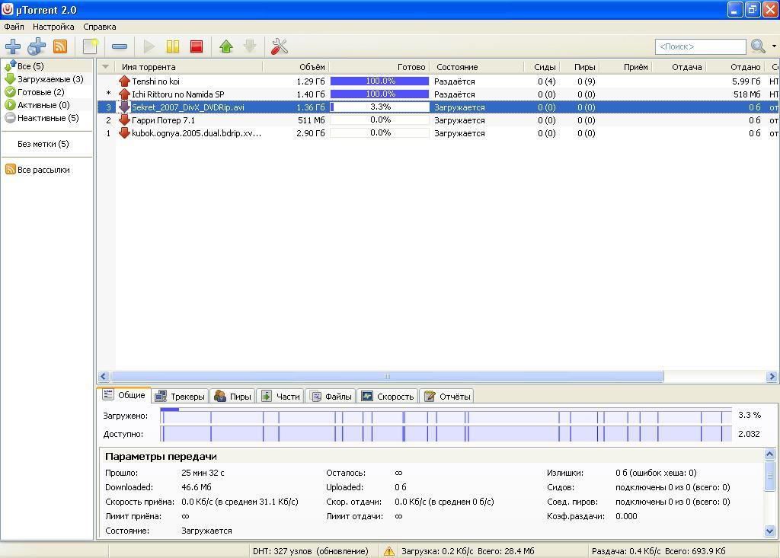Click the Create New Torrent icon
This screenshot has height=558, width=780.
tap(91, 46)
